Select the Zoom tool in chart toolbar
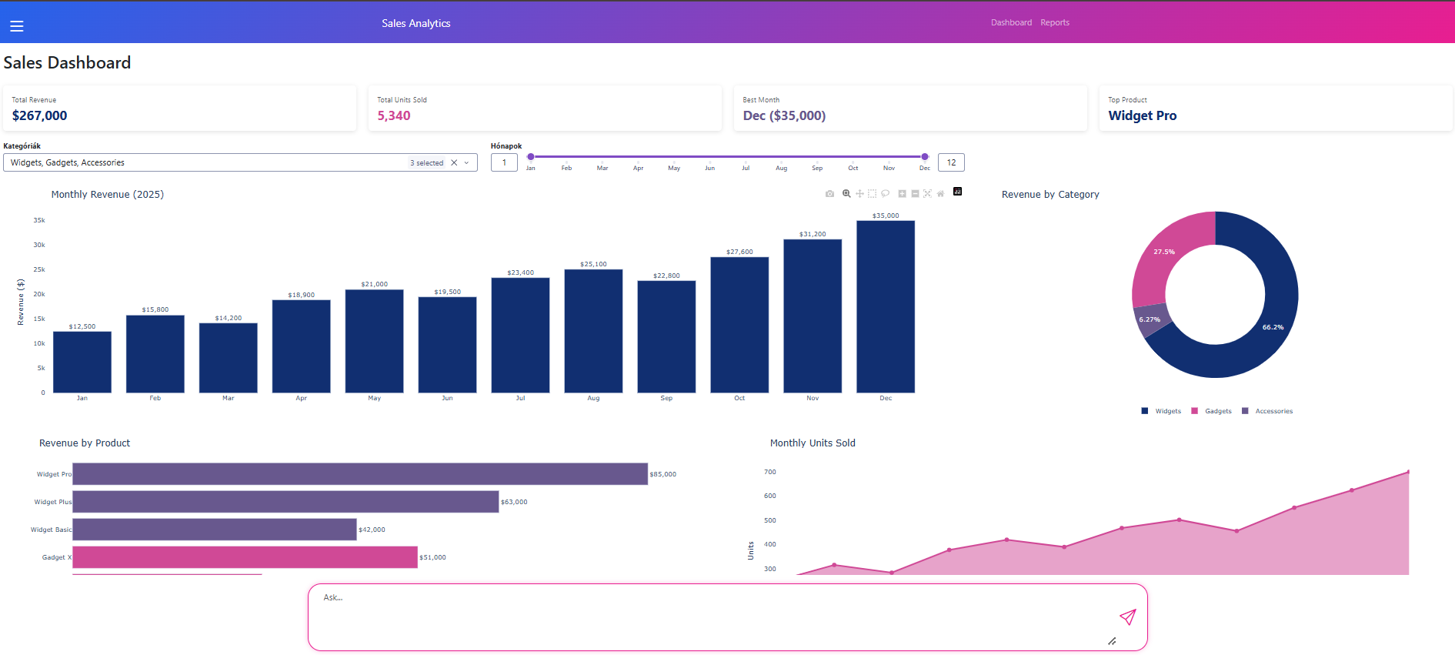The image size is (1455, 655). [x=846, y=194]
